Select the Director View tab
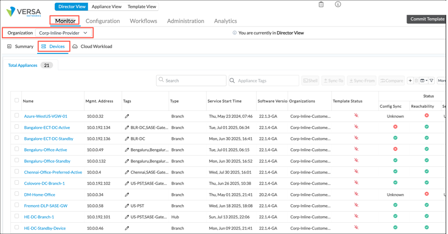 tap(72, 7)
